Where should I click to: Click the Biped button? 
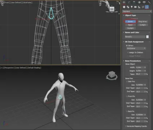[130, 25]
